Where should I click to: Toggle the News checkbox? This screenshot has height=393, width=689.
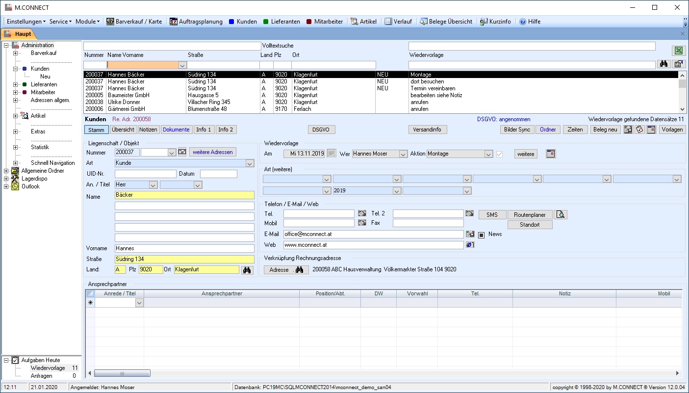(x=482, y=235)
